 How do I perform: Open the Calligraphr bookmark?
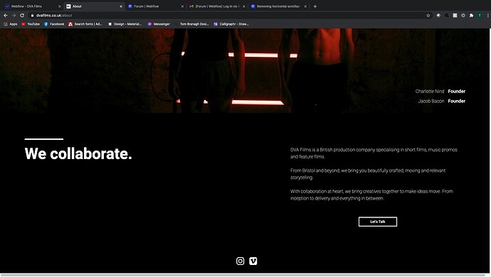point(231,24)
